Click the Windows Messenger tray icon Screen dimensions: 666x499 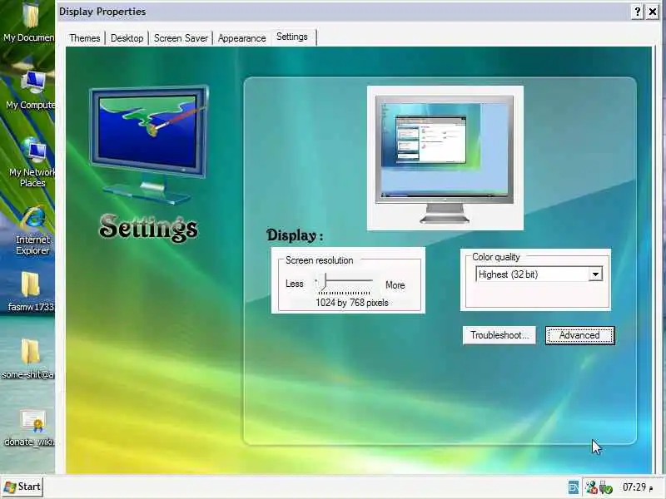pos(591,487)
